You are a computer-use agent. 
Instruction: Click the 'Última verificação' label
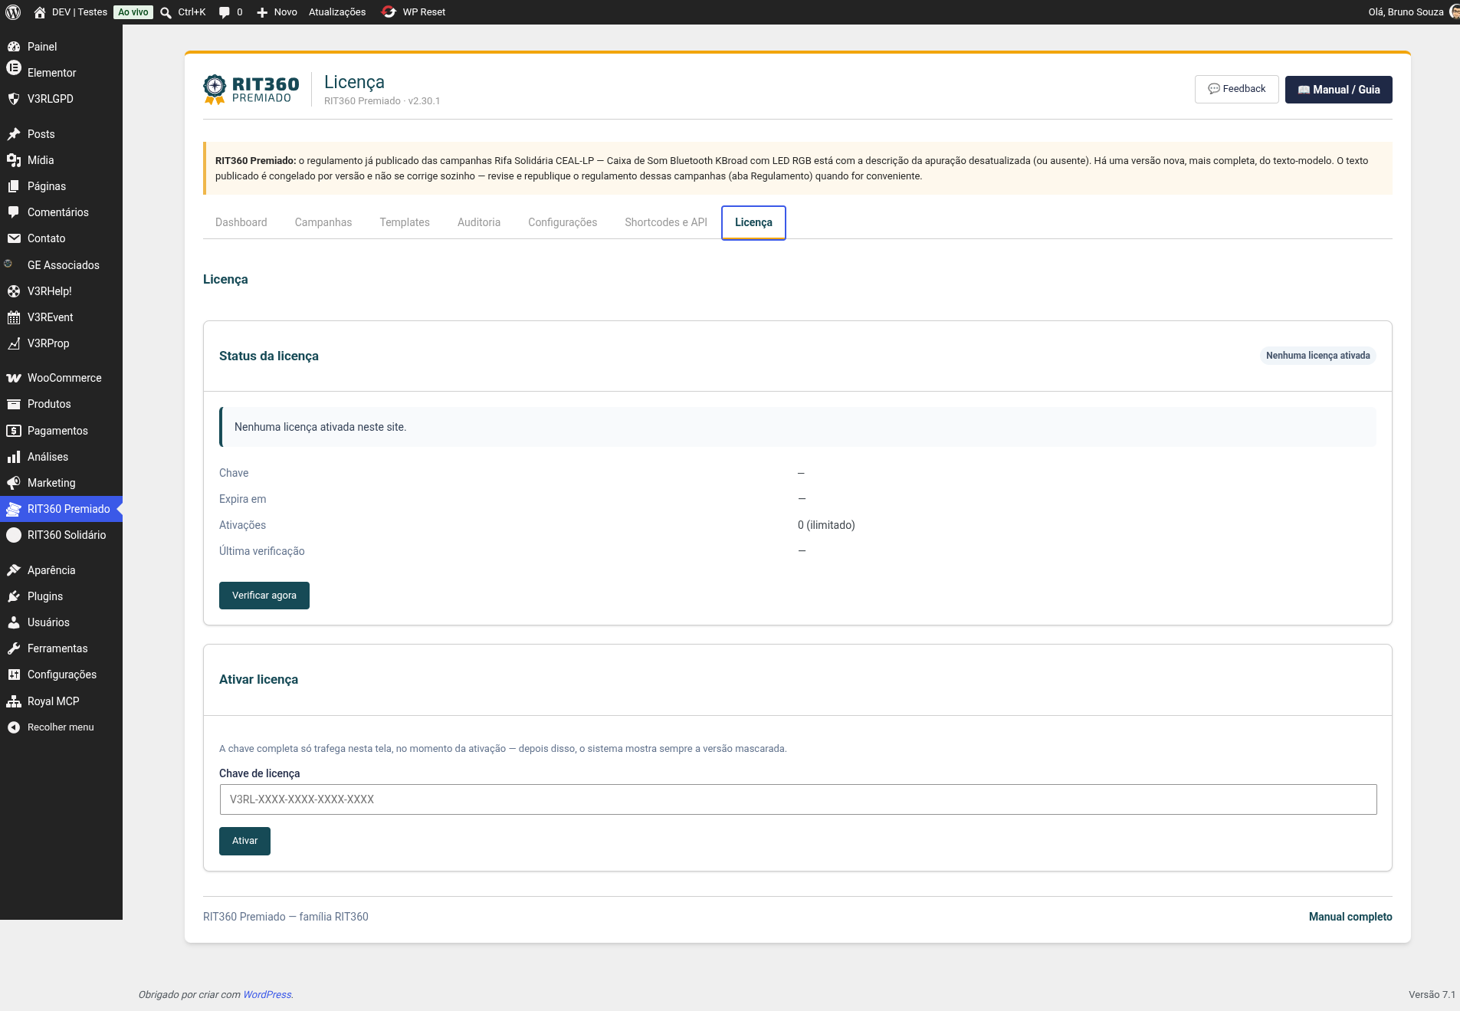(262, 551)
